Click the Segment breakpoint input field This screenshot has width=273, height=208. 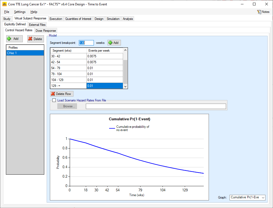click(86, 43)
